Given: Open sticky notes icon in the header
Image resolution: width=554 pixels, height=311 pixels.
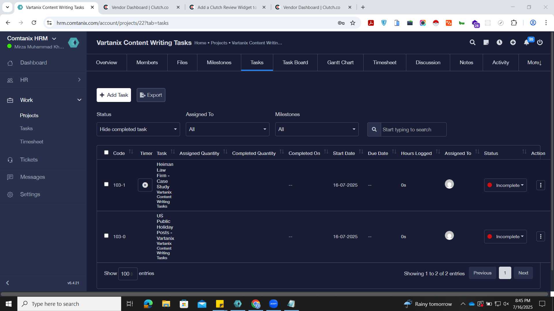Looking at the screenshot, I should pos(486,43).
